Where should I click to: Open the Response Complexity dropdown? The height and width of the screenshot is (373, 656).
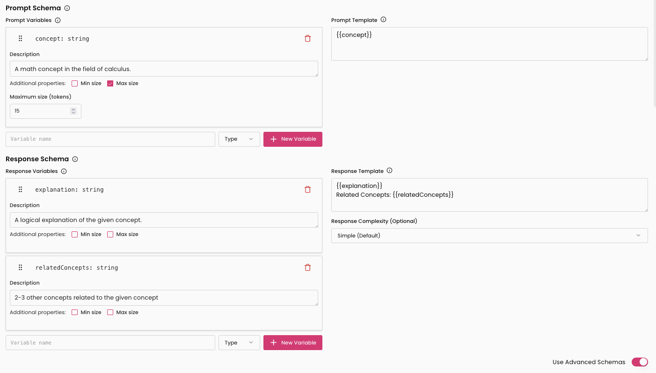click(489, 236)
